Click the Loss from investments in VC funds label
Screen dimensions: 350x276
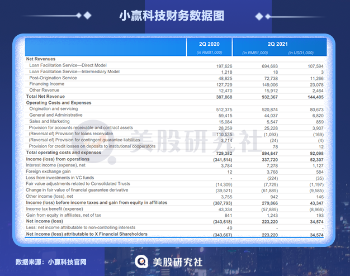[60, 178]
